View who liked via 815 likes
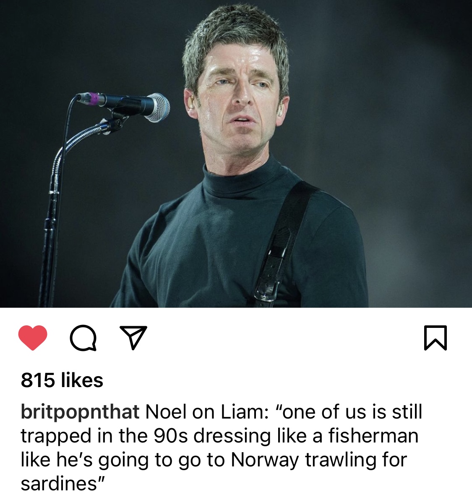 pyautogui.click(x=62, y=380)
